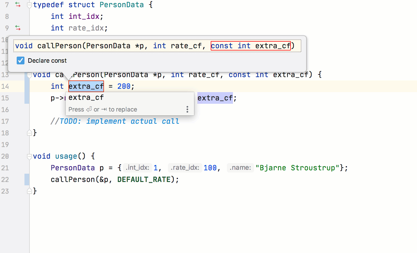The height and width of the screenshot is (253, 417).
Task: Click the highlighted extra_cf usage on line 15
Action: coord(215,98)
